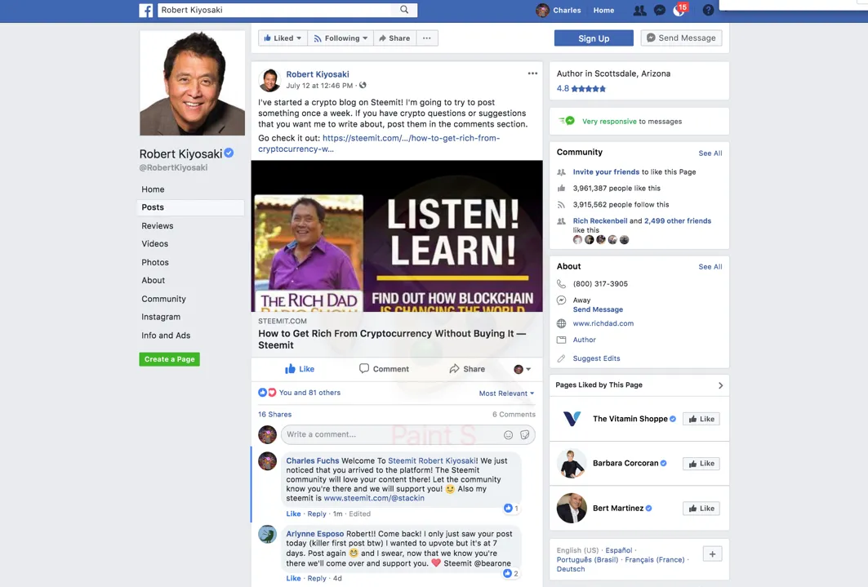Click the Sign Up button
Screen dimensions: 868x587
(594, 38)
